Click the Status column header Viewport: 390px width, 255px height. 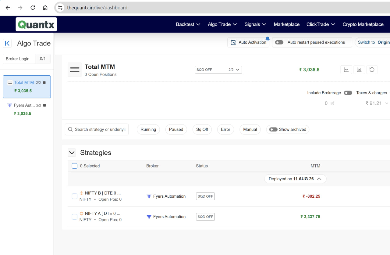tap(202, 166)
